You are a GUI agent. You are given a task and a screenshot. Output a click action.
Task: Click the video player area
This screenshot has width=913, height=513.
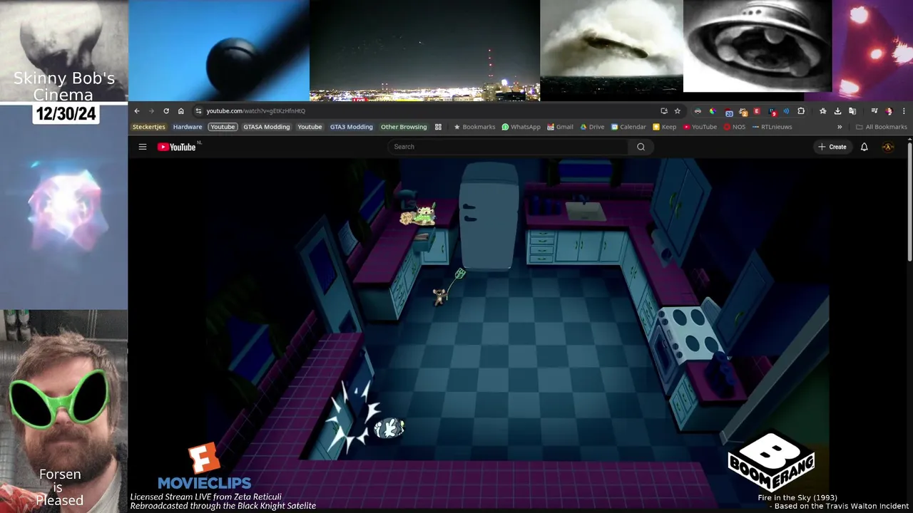517,335
